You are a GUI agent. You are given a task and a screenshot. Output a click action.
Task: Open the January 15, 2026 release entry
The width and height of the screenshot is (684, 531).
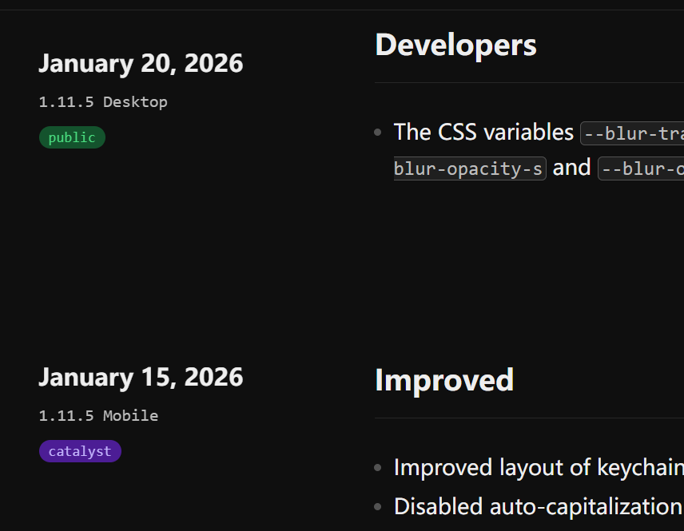tap(141, 377)
